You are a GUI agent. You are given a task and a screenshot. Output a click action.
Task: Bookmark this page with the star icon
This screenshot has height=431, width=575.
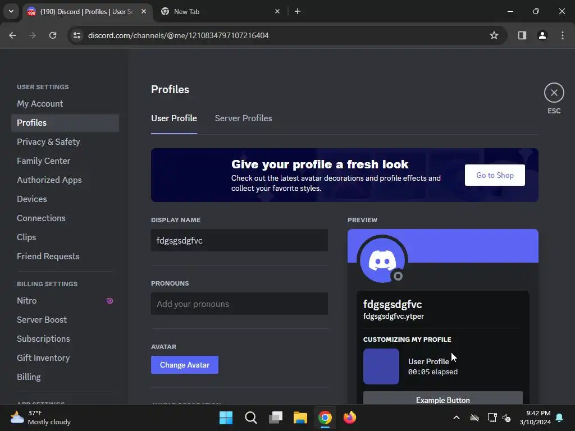point(494,35)
